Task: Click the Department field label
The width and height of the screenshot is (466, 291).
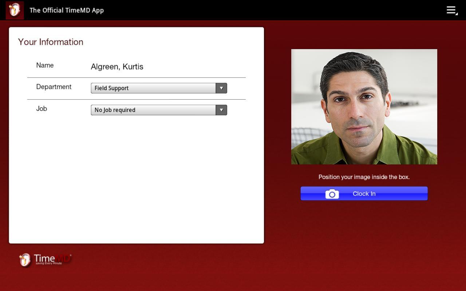Action: click(54, 87)
